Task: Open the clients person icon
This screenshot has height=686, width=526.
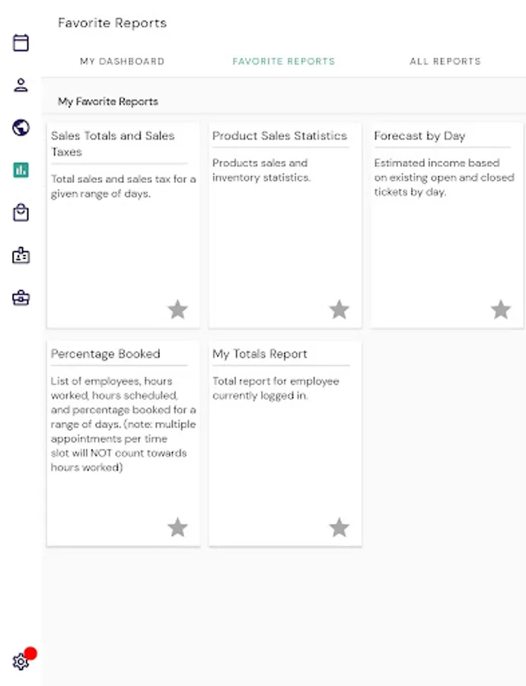Action: pos(21,85)
